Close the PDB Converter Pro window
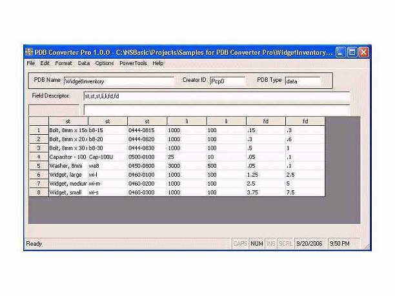Image resolution: width=395 pixels, height=296 pixels. pyautogui.click(x=363, y=52)
